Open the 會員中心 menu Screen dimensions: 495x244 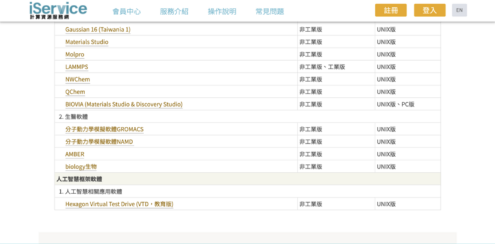click(x=126, y=12)
